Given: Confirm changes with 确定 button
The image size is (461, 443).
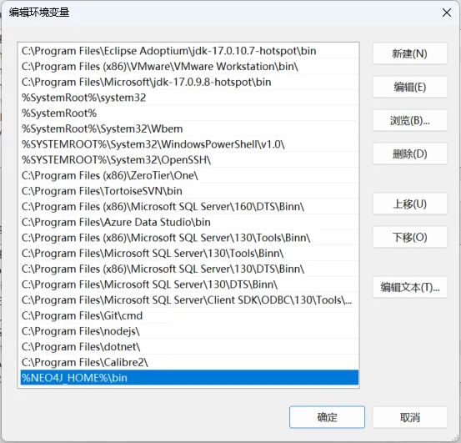Looking at the screenshot, I should [x=327, y=417].
